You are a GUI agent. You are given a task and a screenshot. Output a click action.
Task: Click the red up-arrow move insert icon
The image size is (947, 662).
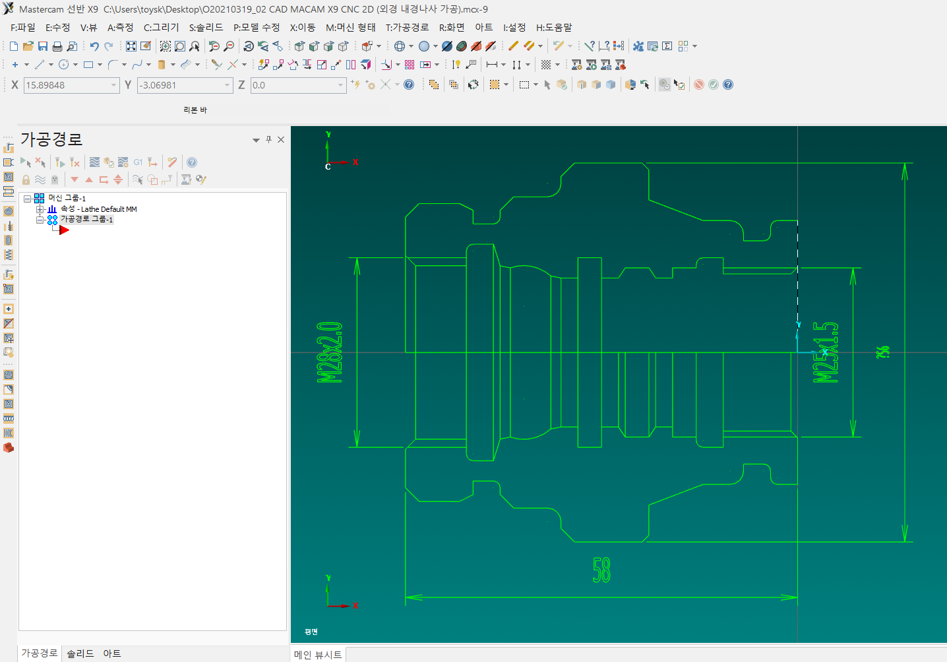[x=89, y=180]
